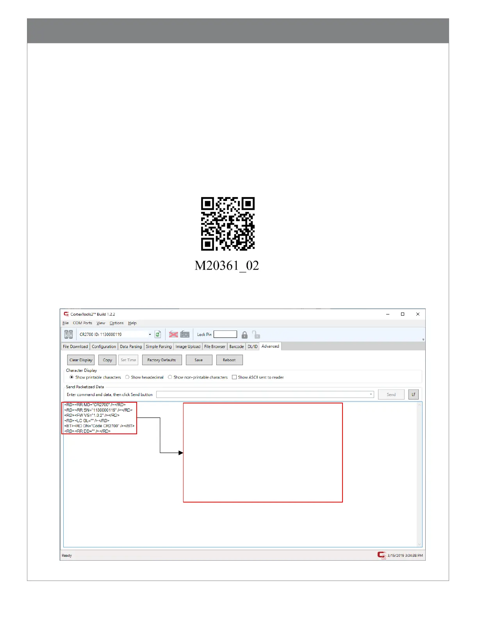Click the LC GL output line
The image size is (478, 618).
pyautogui.click(x=87, y=421)
